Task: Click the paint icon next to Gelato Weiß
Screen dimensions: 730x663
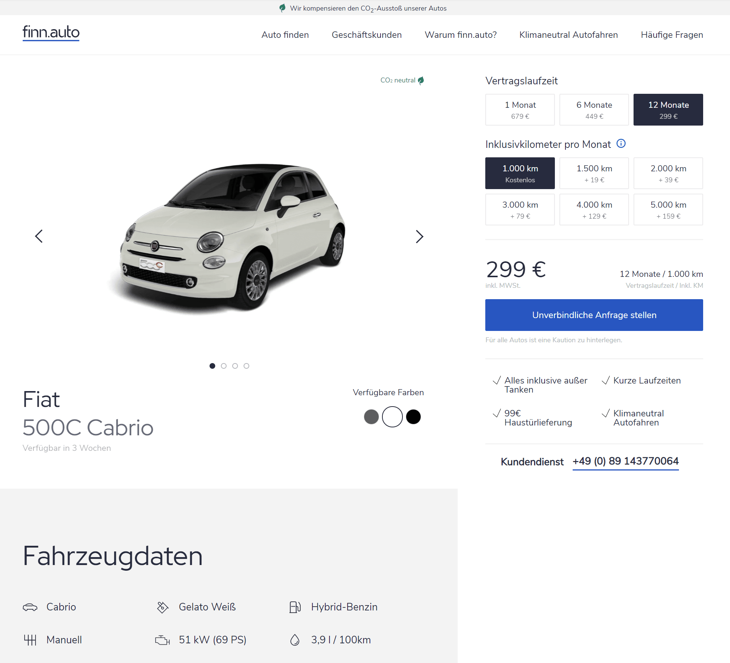Action: 163,607
